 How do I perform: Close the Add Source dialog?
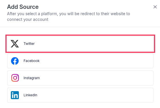[155, 7]
